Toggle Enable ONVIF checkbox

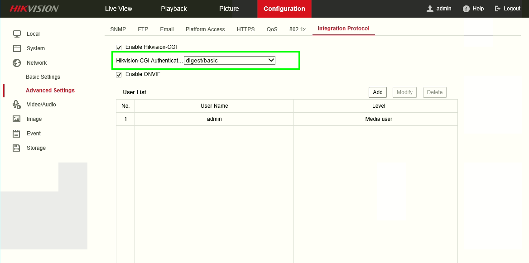(x=118, y=75)
